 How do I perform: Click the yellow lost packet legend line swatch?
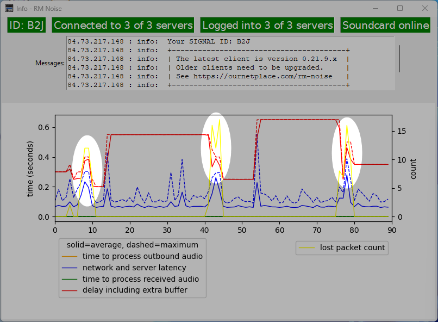(x=306, y=247)
